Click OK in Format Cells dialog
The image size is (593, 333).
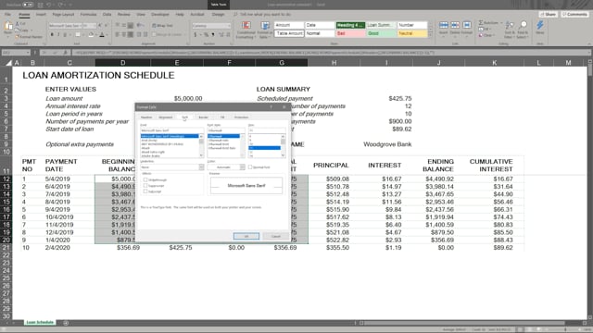point(246,236)
